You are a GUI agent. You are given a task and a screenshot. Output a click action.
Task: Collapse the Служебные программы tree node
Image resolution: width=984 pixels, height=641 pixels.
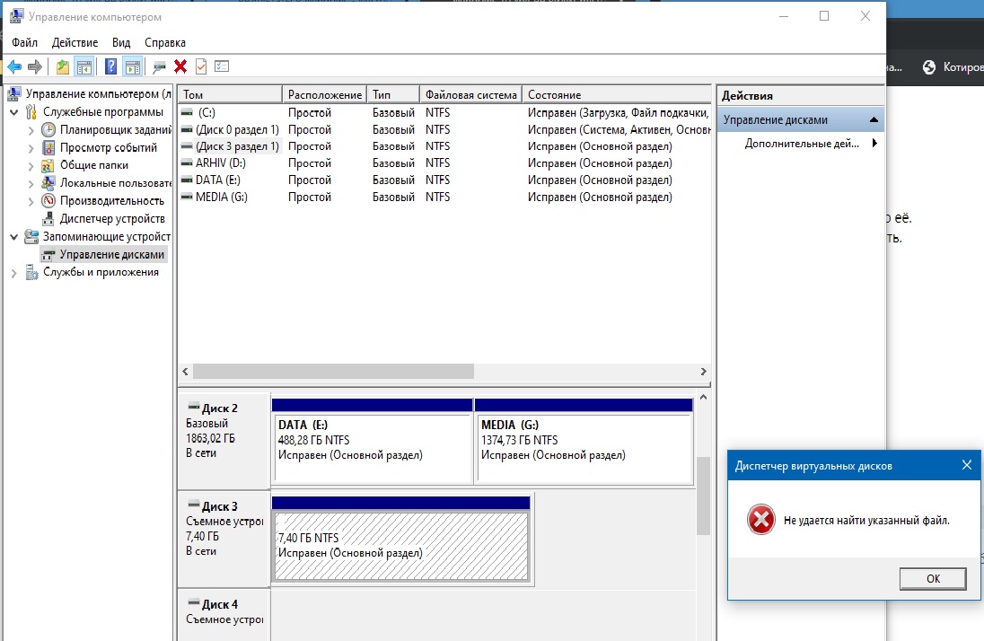pos(13,112)
